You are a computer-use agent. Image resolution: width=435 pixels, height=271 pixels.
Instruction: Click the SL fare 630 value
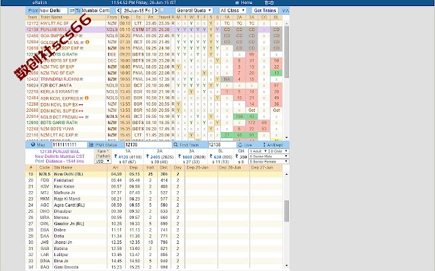[217, 157]
